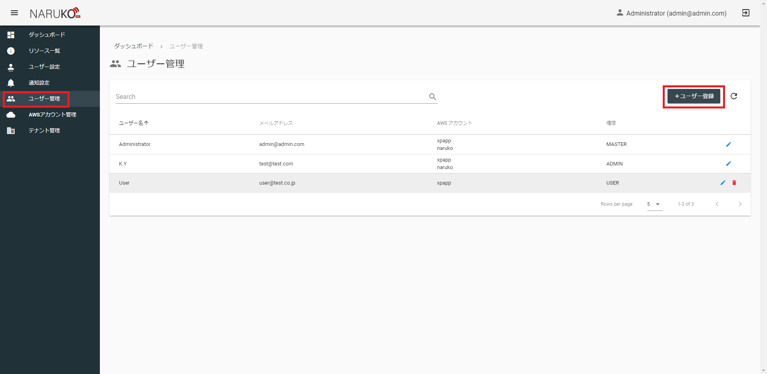Open ユーザー設定 in the sidebar

(x=50, y=67)
